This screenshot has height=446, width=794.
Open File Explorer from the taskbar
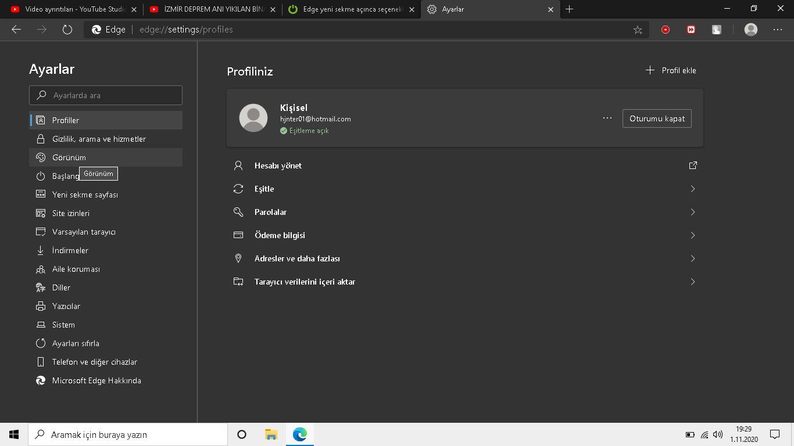pos(271,434)
